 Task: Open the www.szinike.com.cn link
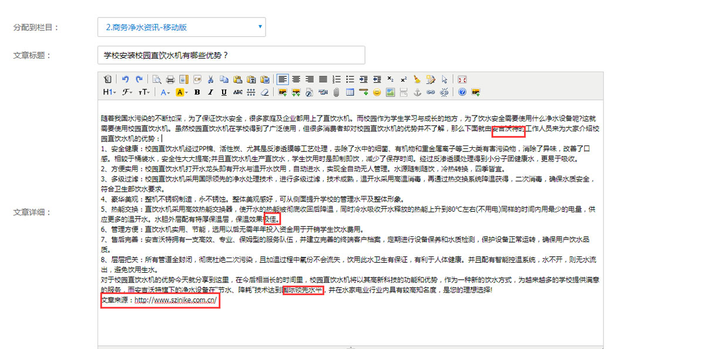[176, 300]
